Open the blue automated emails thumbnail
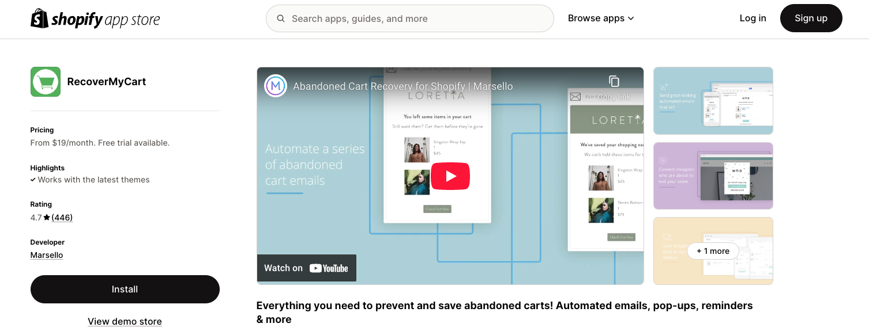The image size is (869, 331). pyautogui.click(x=713, y=101)
